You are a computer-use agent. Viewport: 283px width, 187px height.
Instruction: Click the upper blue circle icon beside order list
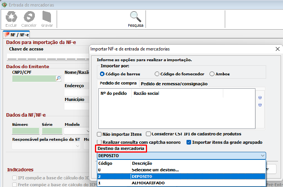click(x=260, y=98)
